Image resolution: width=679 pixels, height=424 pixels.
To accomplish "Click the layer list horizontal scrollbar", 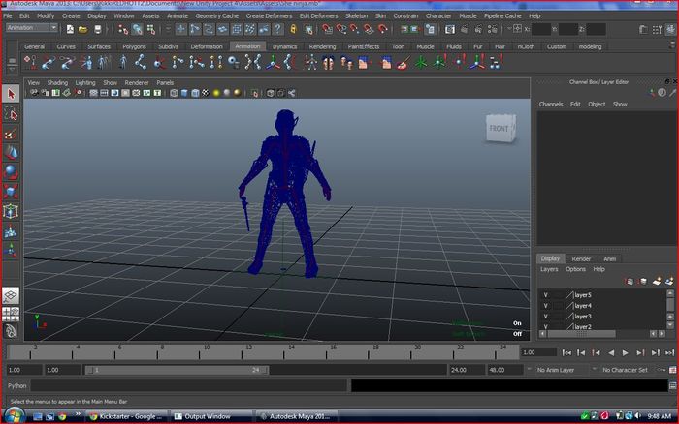I will (581, 334).
